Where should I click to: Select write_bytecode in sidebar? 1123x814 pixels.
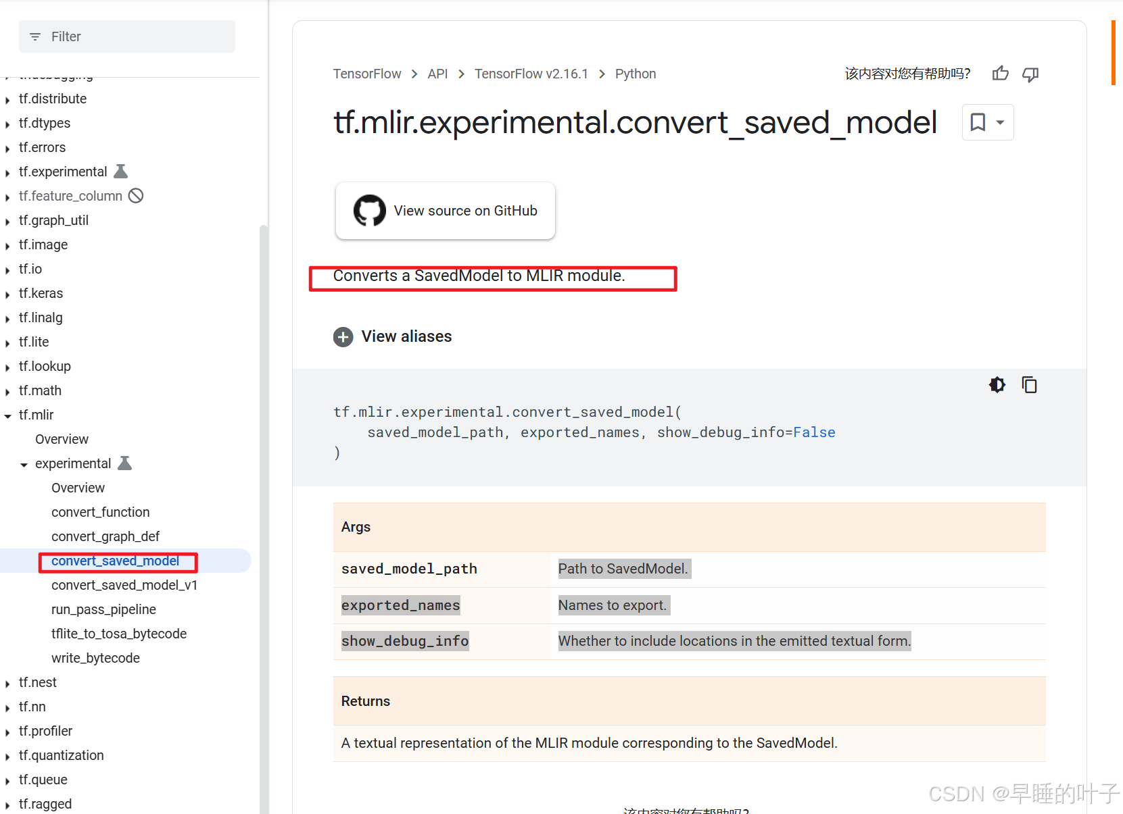[x=95, y=658]
